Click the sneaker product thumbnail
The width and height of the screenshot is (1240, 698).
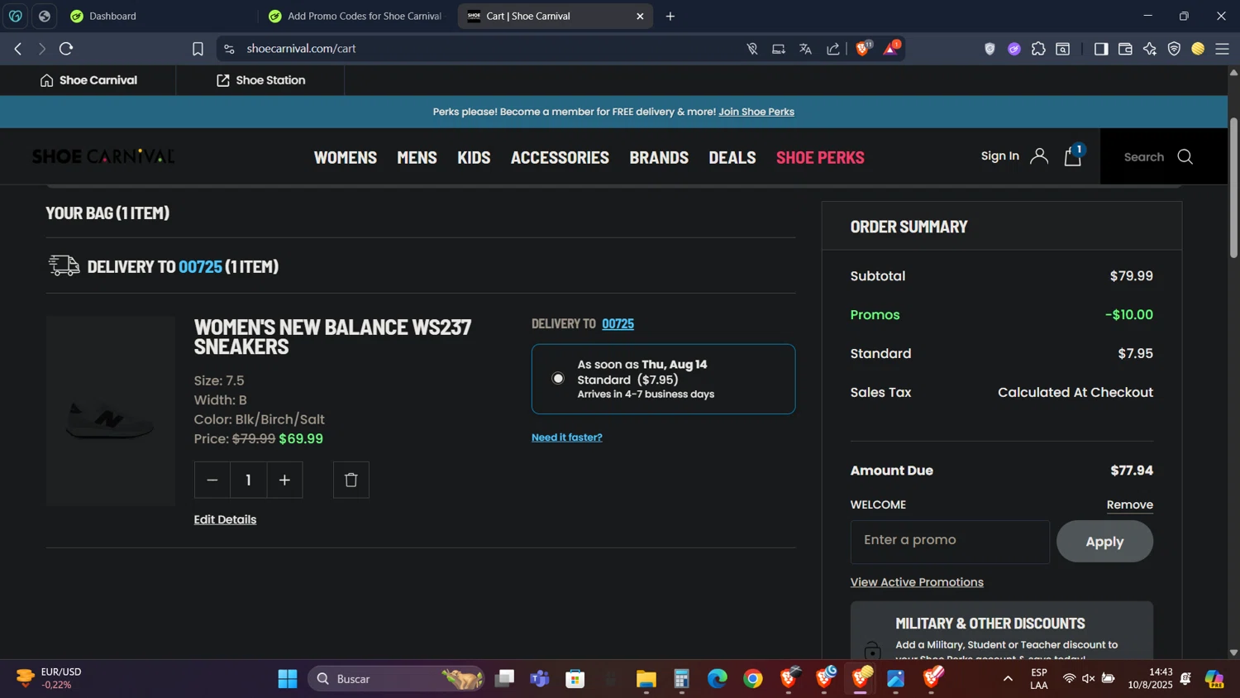[111, 411]
